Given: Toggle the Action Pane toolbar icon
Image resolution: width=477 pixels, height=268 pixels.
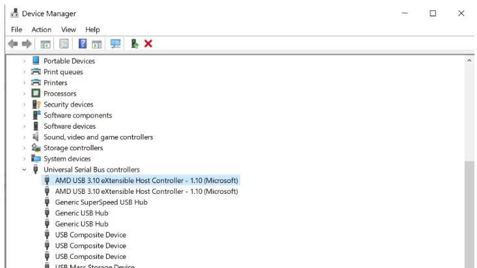Looking at the screenshot, I should click(97, 44).
